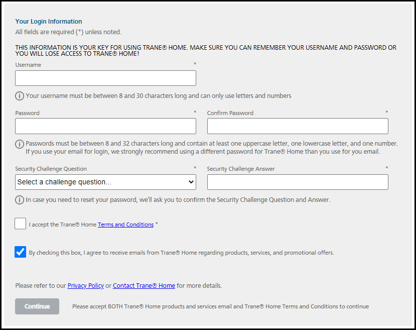The image size is (416, 330).
Task: Click the info icon beside security challenge note
Action: (x=20, y=200)
